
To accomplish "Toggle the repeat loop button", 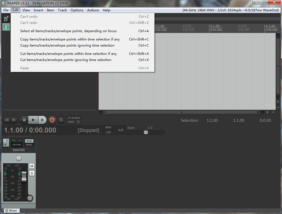I will click(61, 120).
